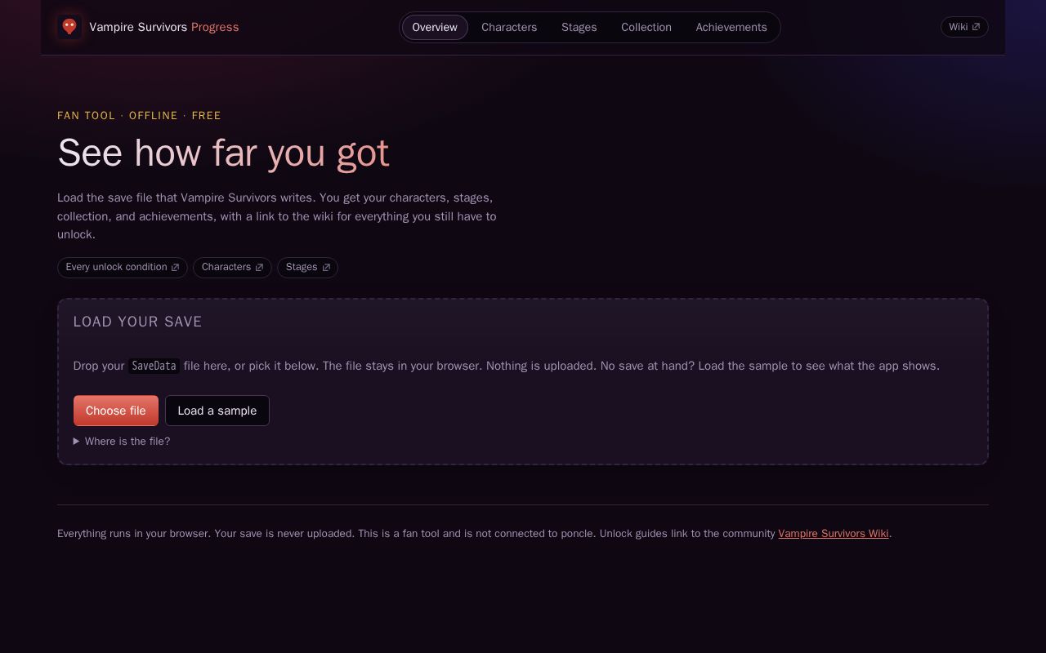Click the red Choose file button
This screenshot has width=1046, height=653.
coord(116,411)
